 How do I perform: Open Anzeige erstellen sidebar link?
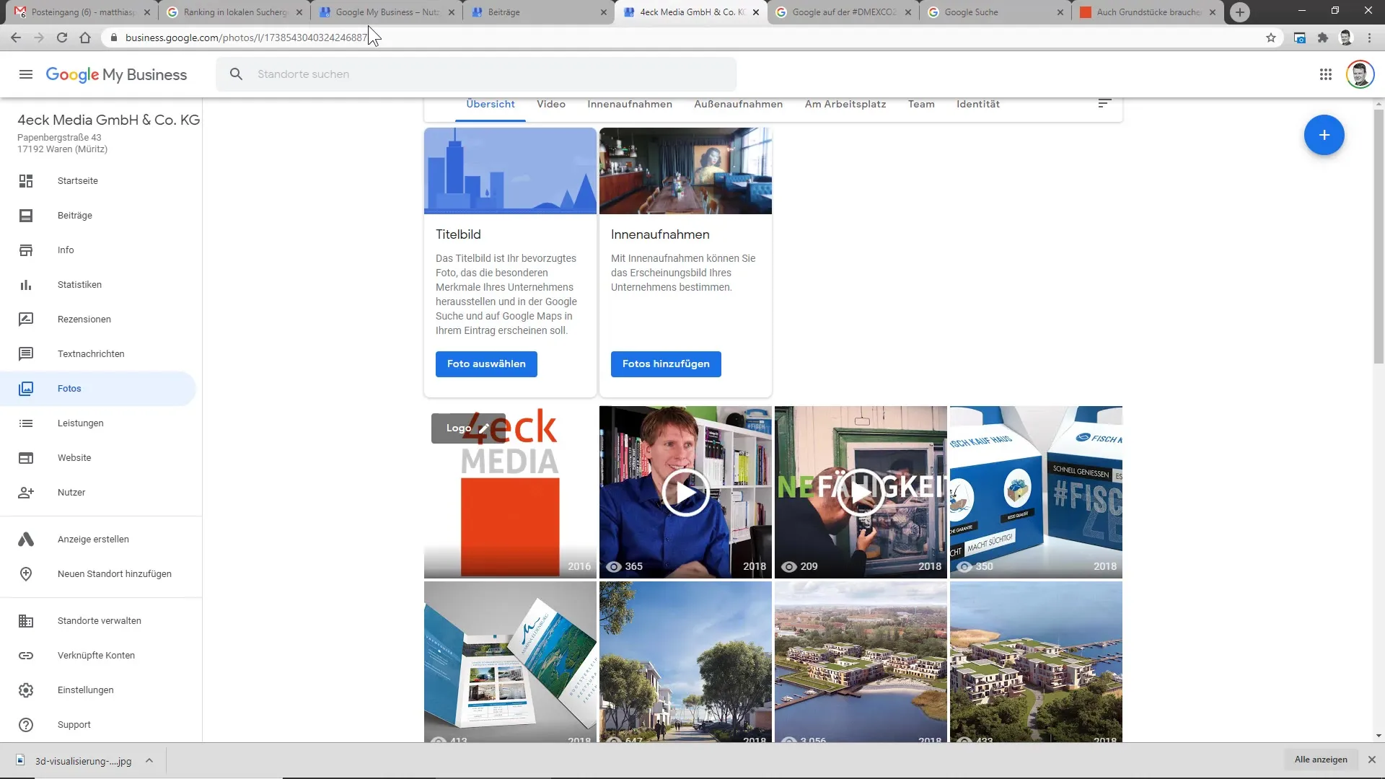93,540
